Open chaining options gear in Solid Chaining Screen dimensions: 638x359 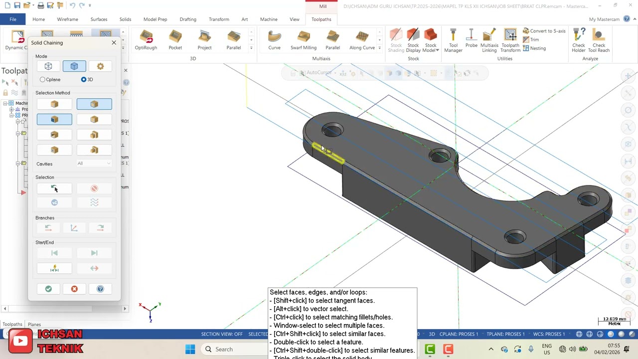tap(100, 66)
